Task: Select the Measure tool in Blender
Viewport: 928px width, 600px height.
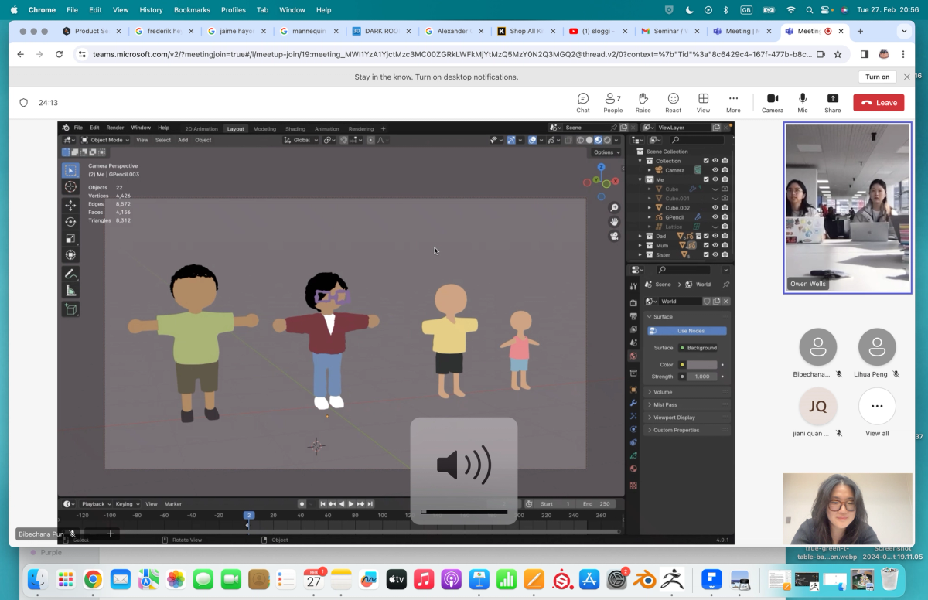Action: click(70, 290)
